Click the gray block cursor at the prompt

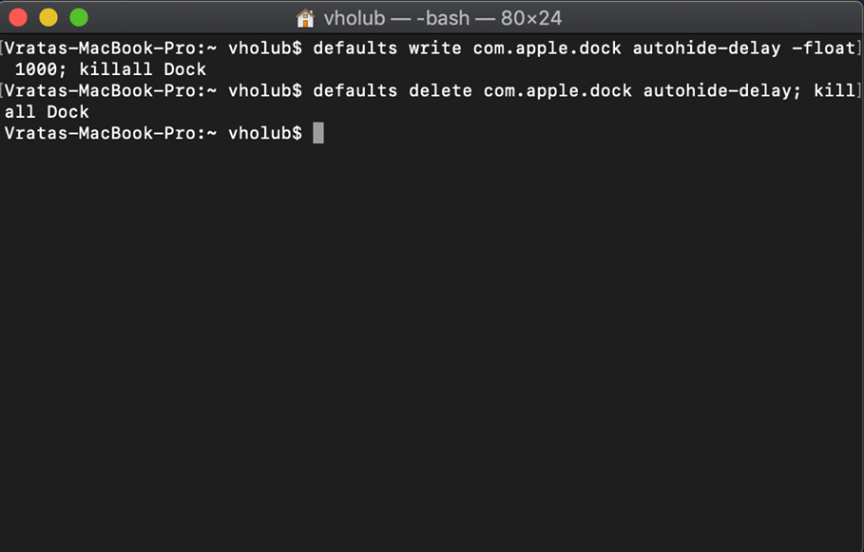318,133
